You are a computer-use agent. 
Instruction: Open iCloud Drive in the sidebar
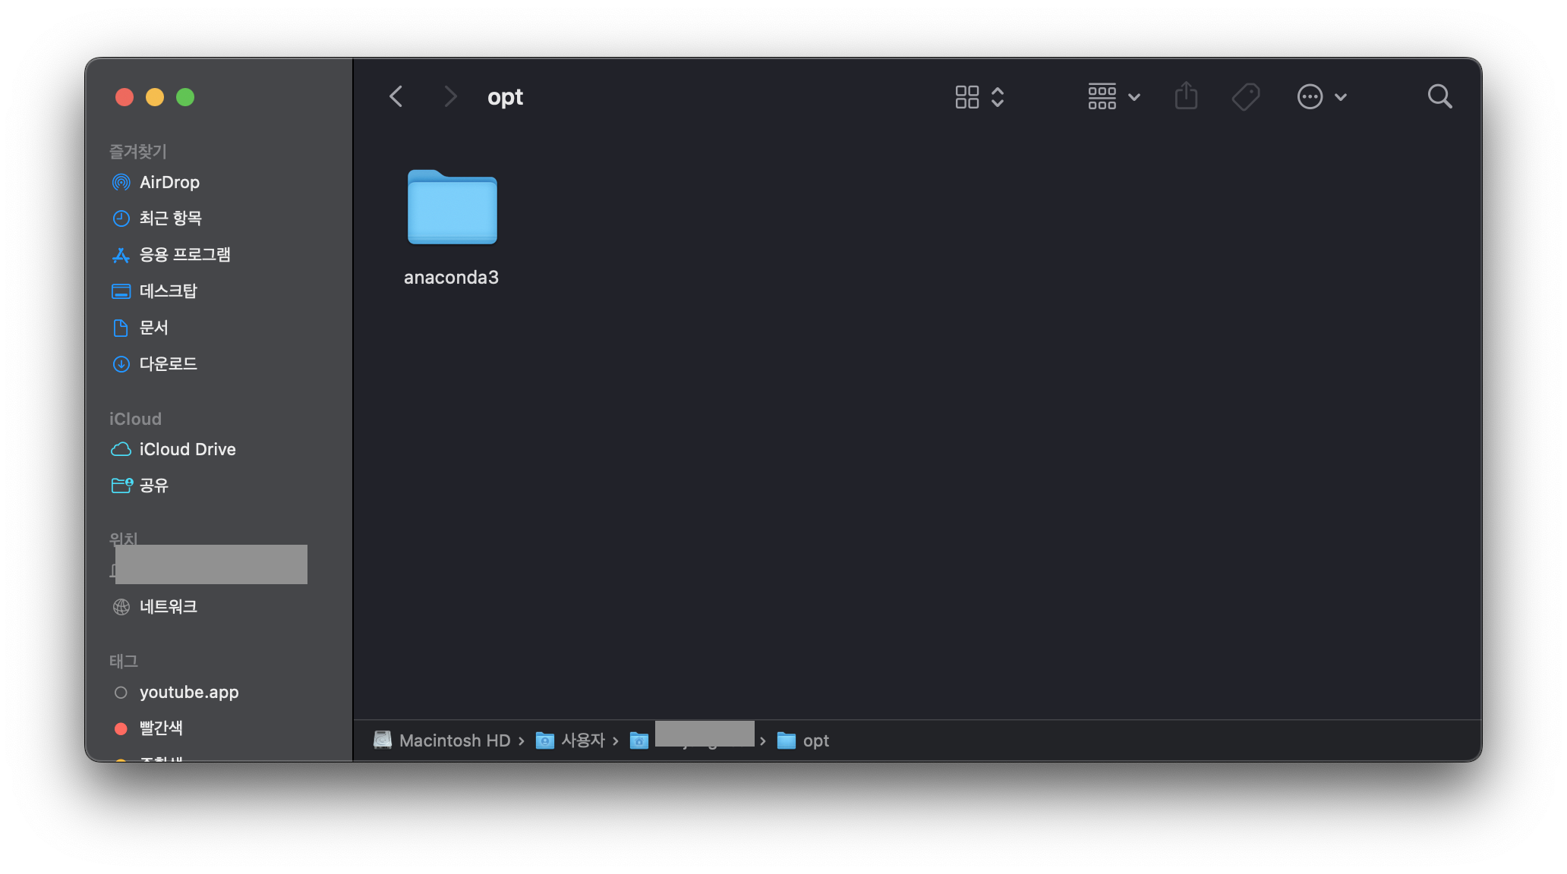(187, 449)
